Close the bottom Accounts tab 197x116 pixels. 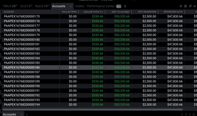tap(21, 114)
